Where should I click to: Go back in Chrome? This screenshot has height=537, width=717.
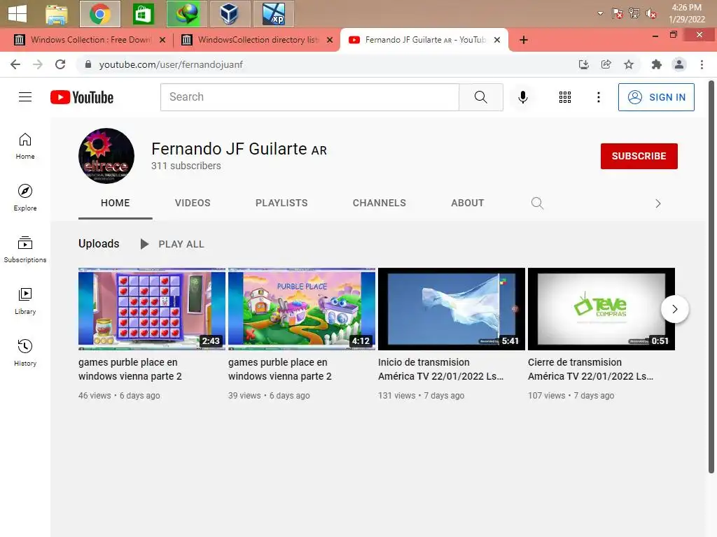(15, 64)
